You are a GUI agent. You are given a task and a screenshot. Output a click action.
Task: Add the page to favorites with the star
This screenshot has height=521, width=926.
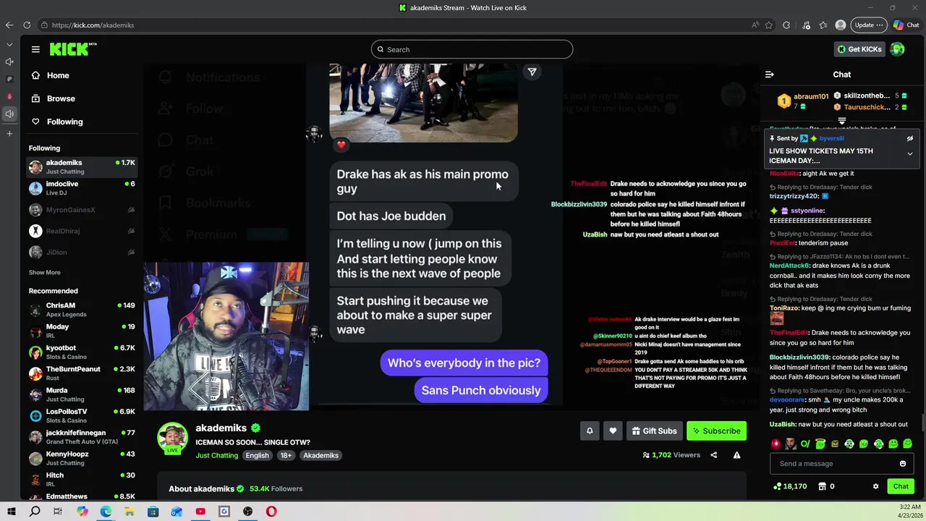click(769, 25)
